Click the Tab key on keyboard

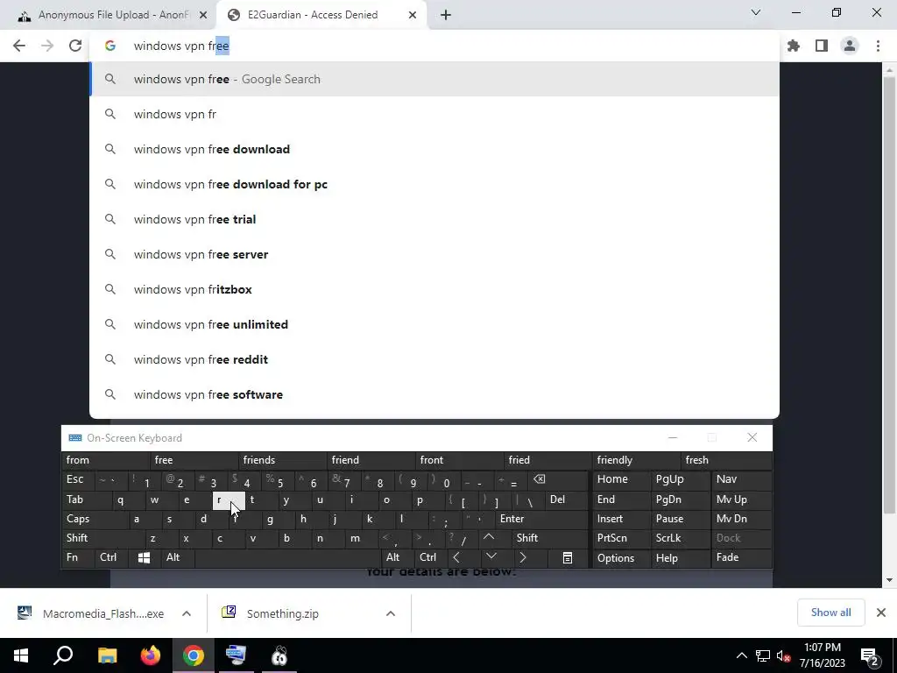point(86,499)
